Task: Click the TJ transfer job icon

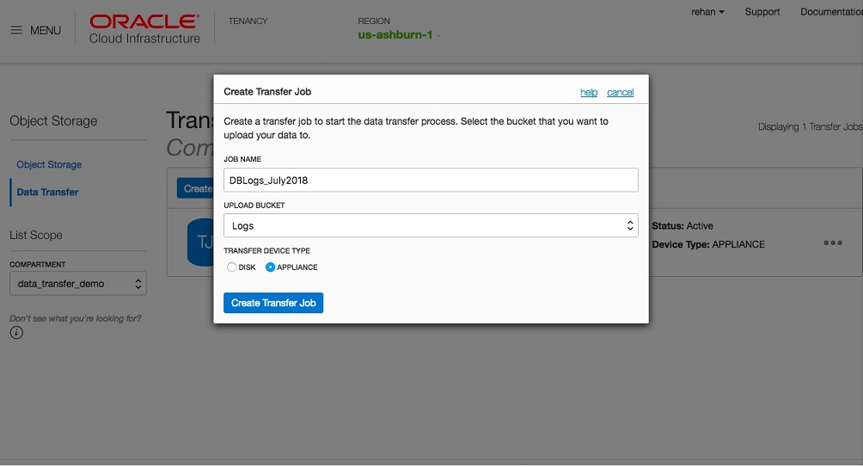Action: 201,243
